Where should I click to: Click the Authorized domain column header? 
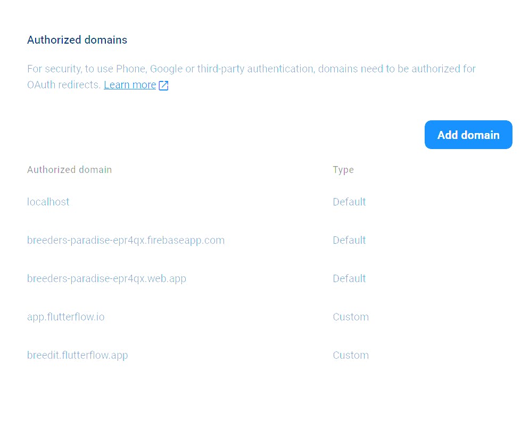(x=69, y=169)
